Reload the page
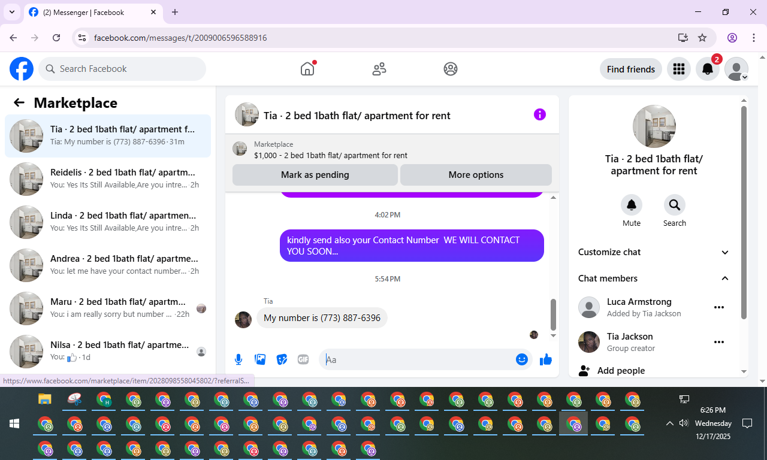Viewport: 767px width, 460px height. click(x=56, y=38)
